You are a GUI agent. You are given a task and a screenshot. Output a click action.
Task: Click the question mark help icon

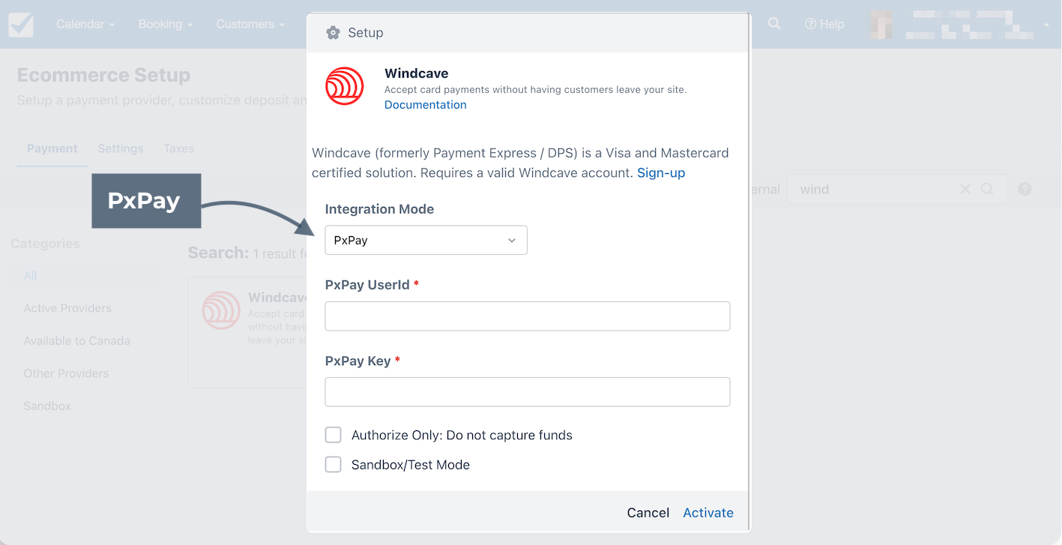tap(1025, 189)
